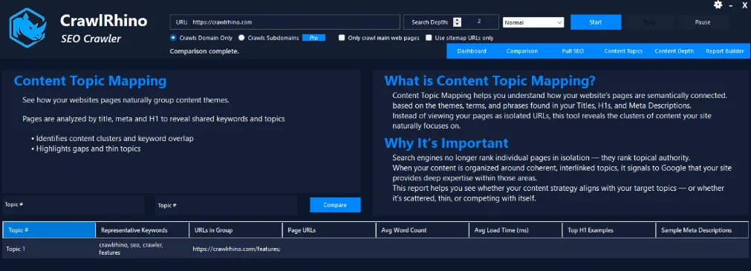
Task: Open the Content Depth tab
Action: coord(674,51)
